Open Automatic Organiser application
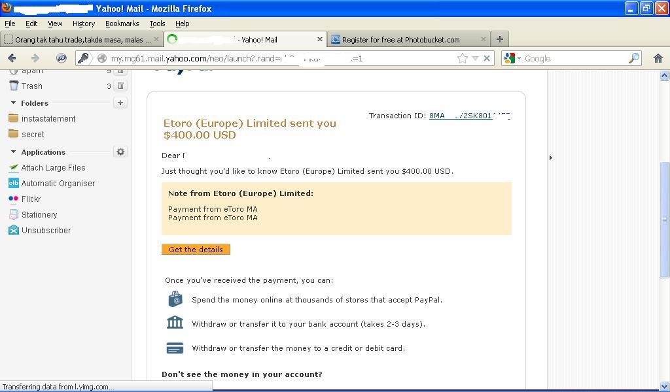 pyautogui.click(x=58, y=184)
